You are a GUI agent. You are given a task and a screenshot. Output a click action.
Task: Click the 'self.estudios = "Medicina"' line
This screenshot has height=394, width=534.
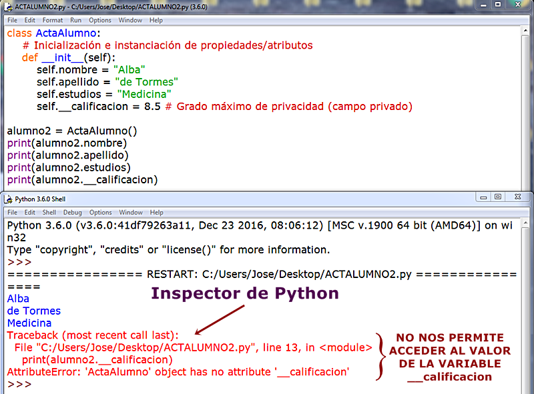point(104,94)
